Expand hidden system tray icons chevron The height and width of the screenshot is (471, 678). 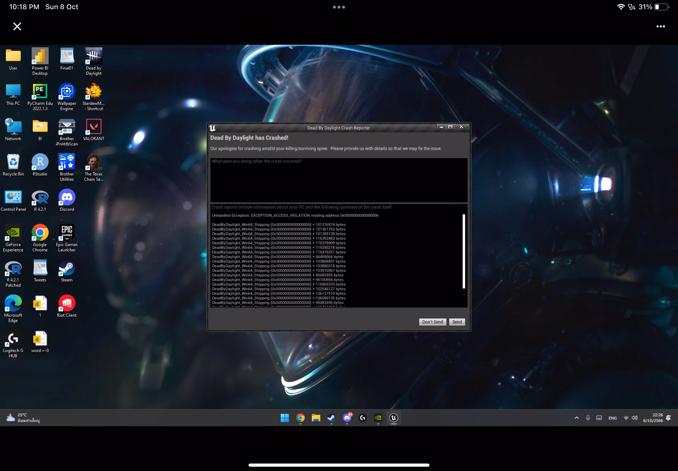click(x=577, y=418)
